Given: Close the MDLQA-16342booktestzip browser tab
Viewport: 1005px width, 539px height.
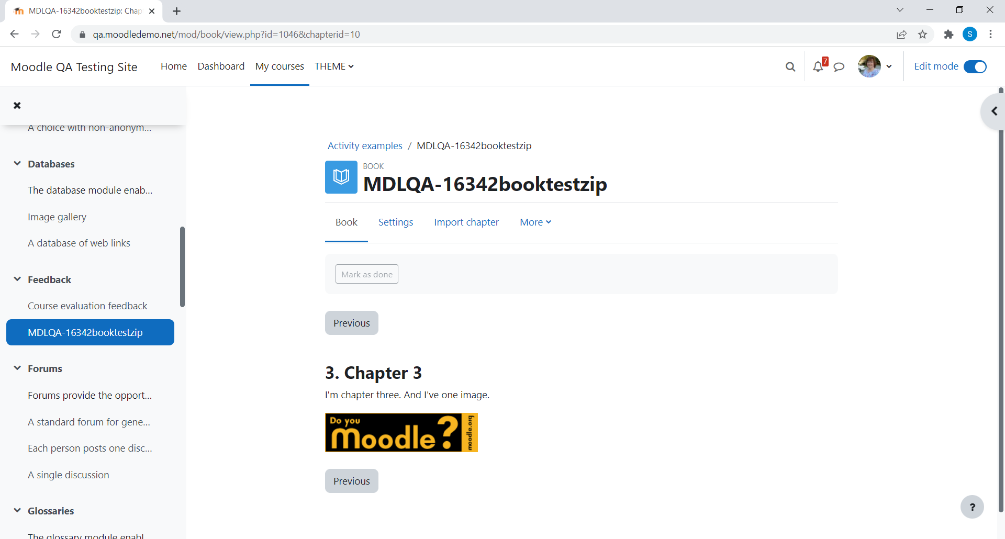Looking at the screenshot, I should coord(152,11).
